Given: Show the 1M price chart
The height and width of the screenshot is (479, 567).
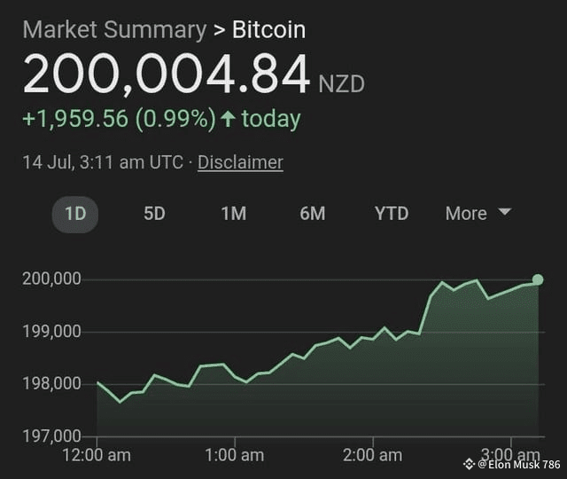Looking at the screenshot, I should point(233,214).
